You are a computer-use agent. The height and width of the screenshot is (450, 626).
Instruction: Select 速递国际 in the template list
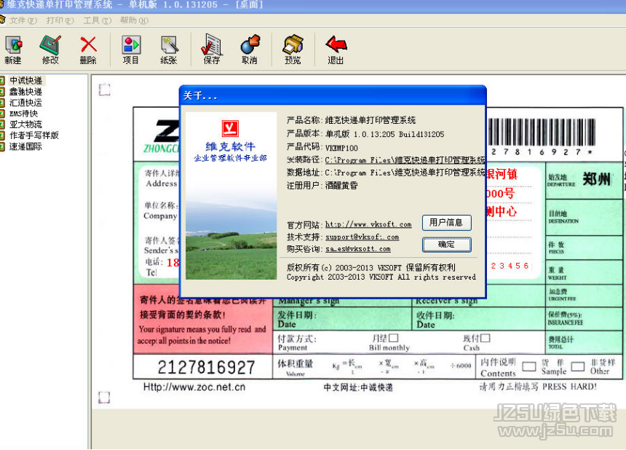tap(26, 146)
